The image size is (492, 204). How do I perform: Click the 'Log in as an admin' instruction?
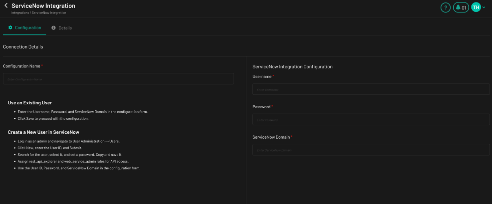point(68,141)
